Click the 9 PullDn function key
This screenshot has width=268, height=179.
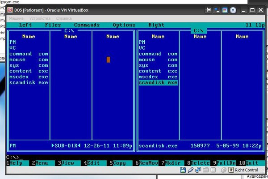pos(224,163)
